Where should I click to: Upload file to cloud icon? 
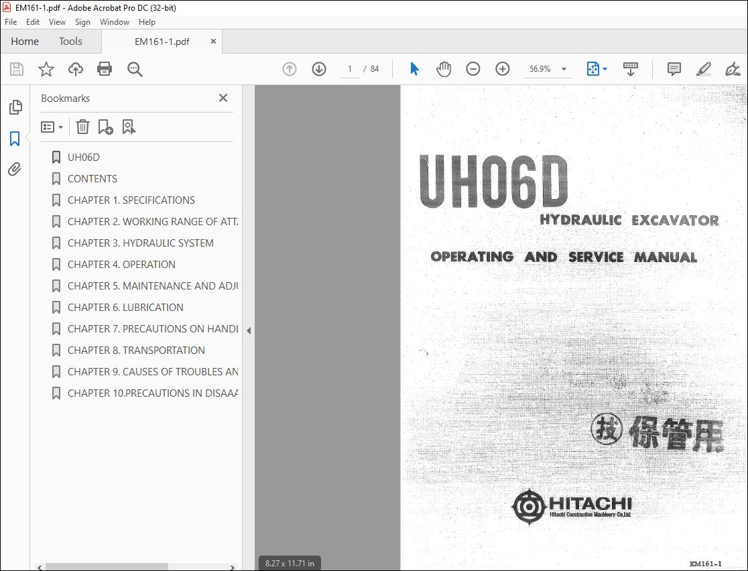click(75, 69)
